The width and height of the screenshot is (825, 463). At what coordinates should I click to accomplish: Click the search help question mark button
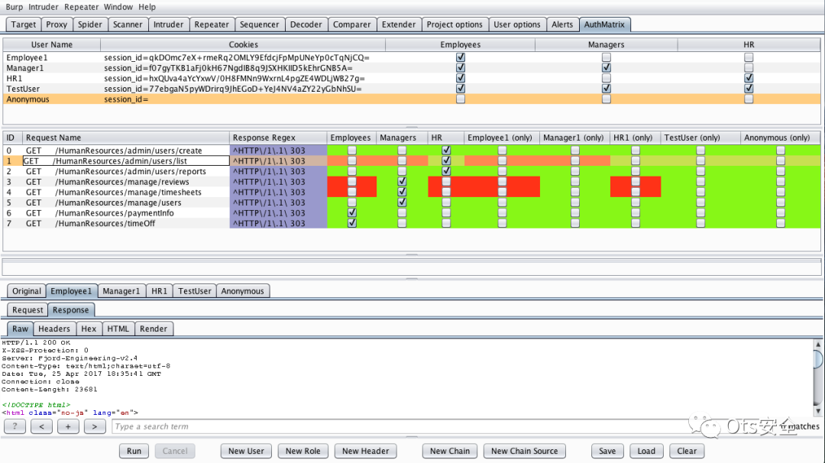(x=15, y=426)
